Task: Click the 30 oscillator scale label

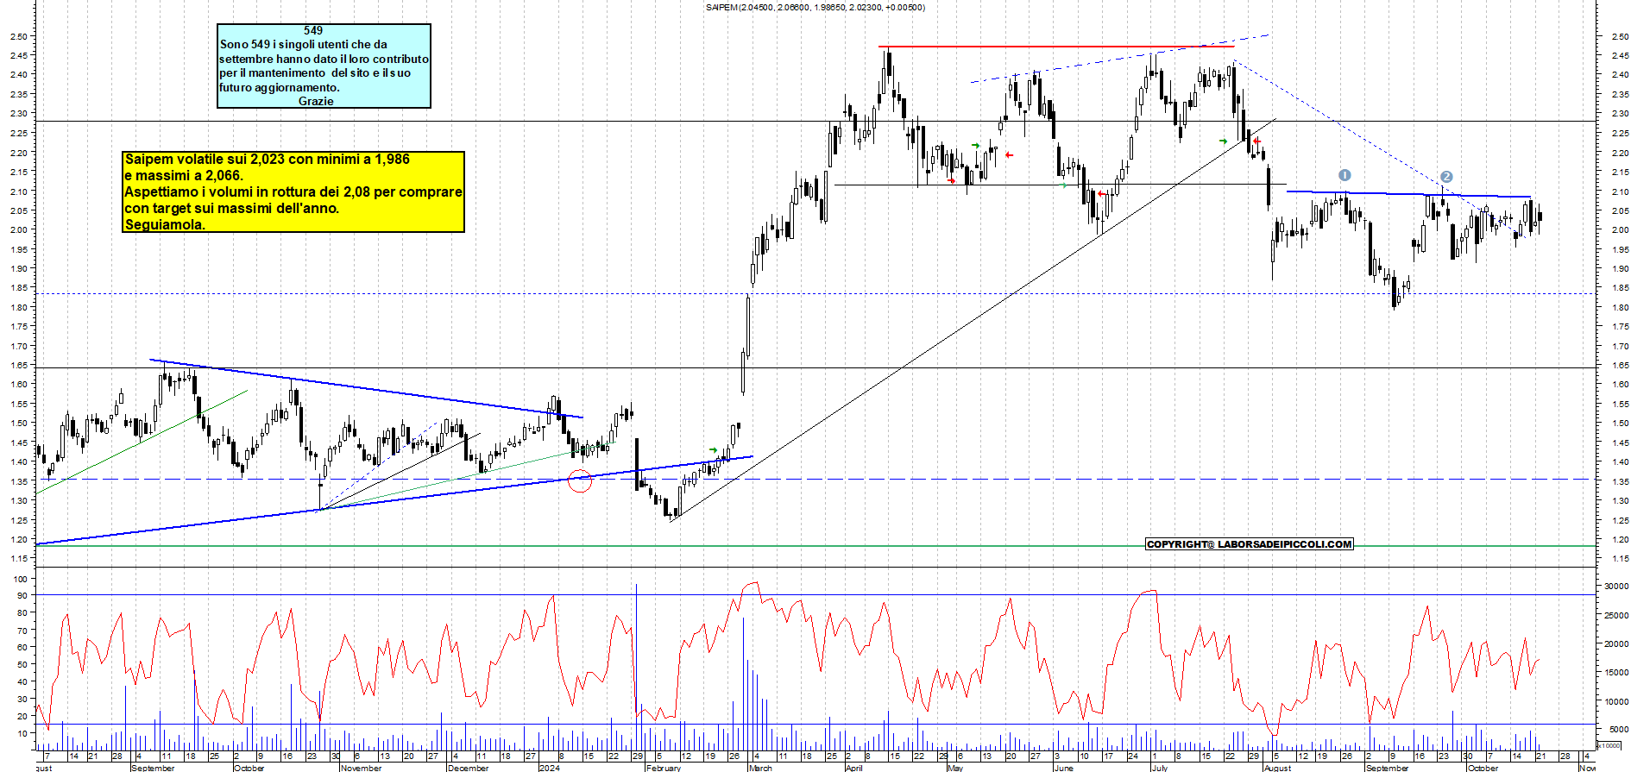Action: 22,699
